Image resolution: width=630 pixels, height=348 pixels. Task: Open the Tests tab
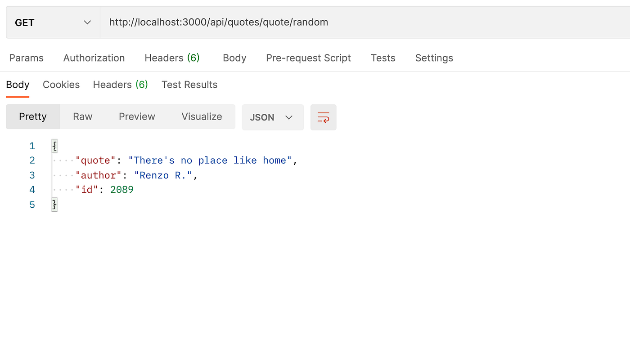(382, 58)
